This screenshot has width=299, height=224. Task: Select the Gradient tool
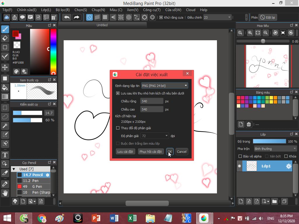tap(5, 97)
